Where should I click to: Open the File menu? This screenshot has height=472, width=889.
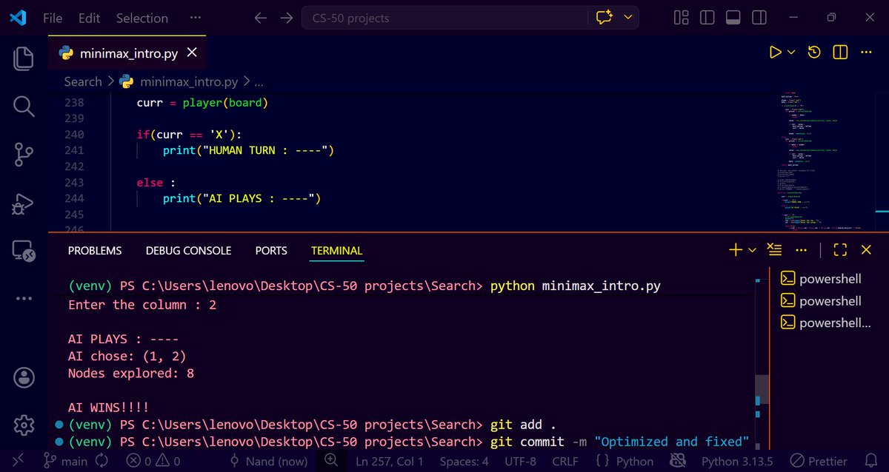[x=53, y=18]
